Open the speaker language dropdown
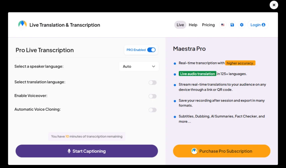286x168 pixels. [x=139, y=66]
